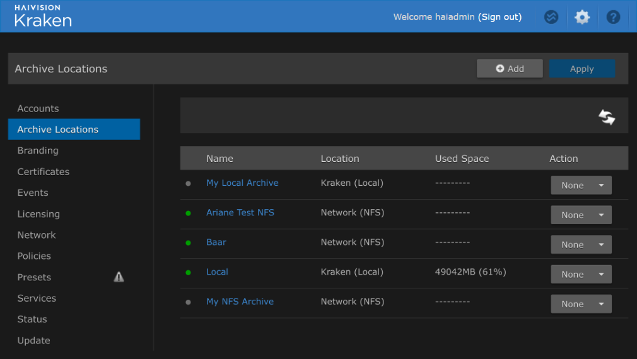Click the Haivision Kraken logo
637x359 pixels.
(x=43, y=16)
